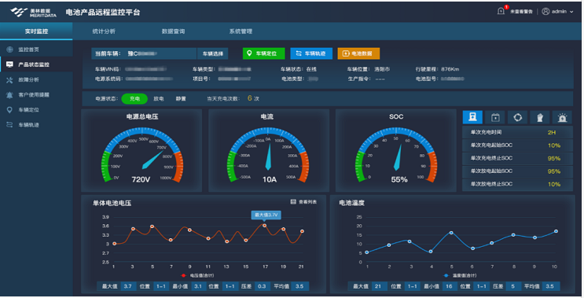This screenshot has height=298, width=584.
Task: Click the green 车辆定位 button
Action: [x=263, y=53]
